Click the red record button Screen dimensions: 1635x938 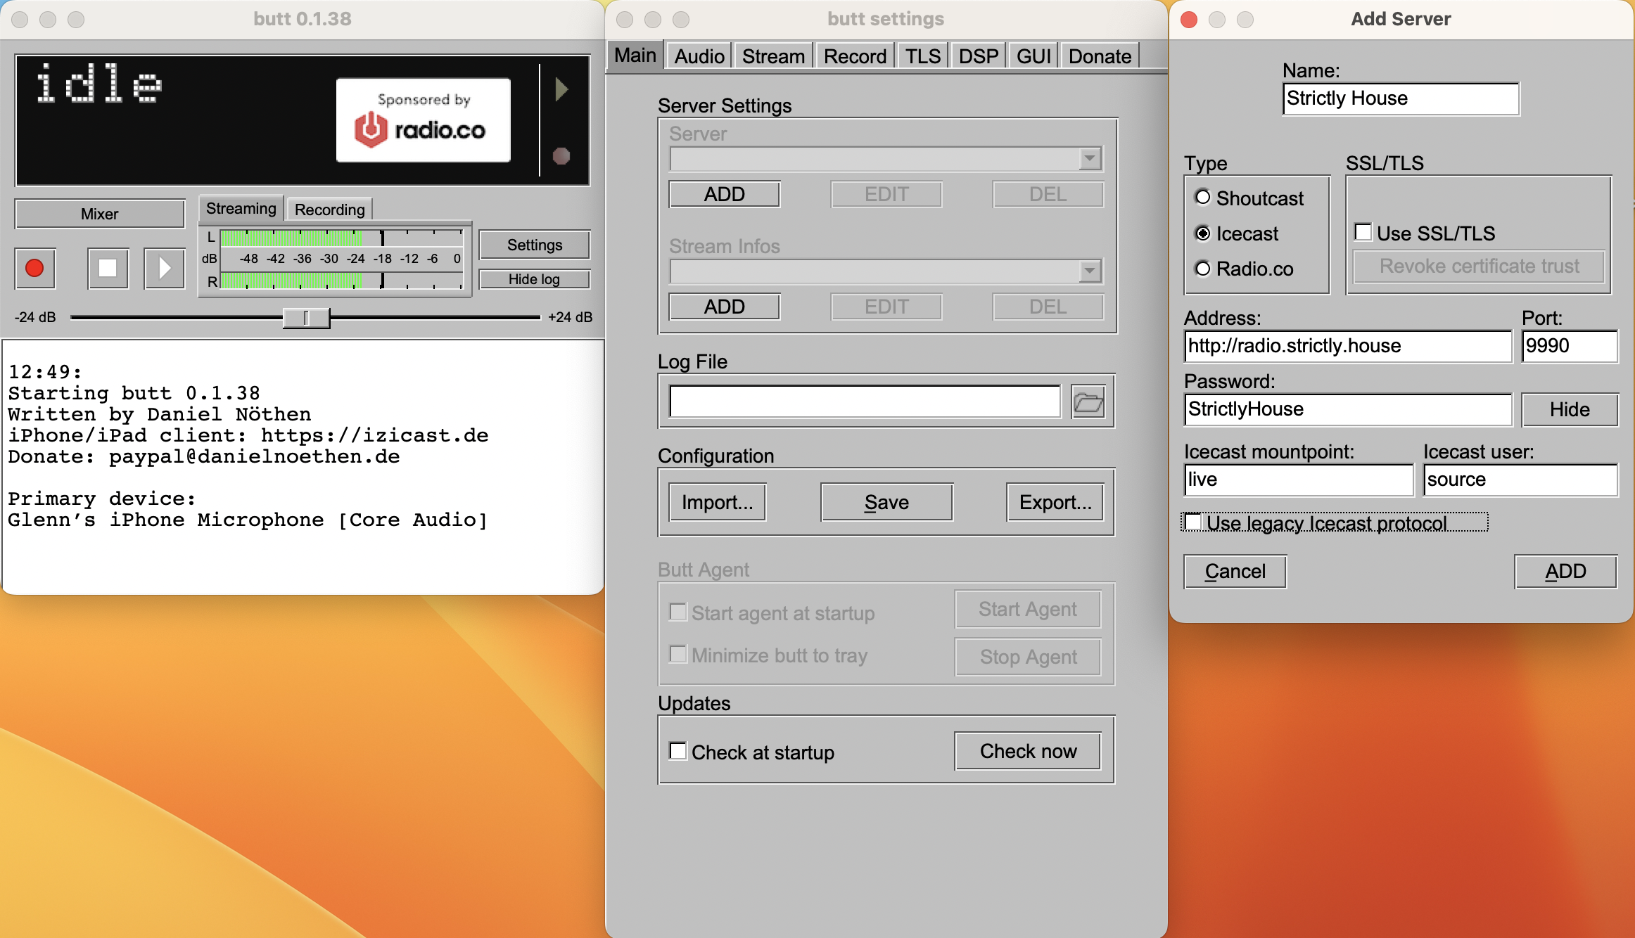click(x=34, y=268)
